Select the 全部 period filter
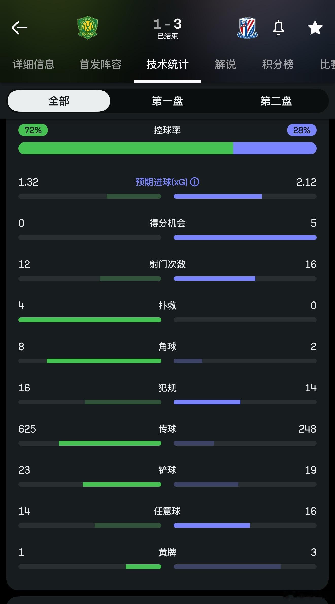Screen dimensions: 335x604 tap(59, 101)
